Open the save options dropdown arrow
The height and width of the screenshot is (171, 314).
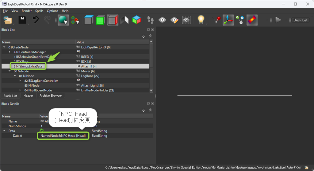28,24
